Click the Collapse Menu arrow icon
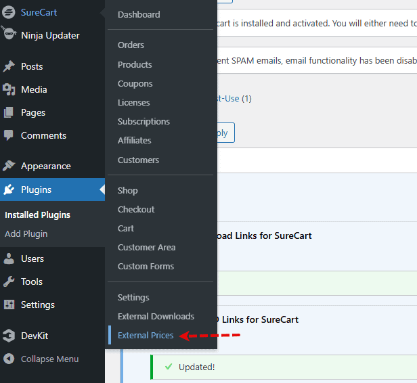This screenshot has width=417, height=383. pyautogui.click(x=9, y=359)
